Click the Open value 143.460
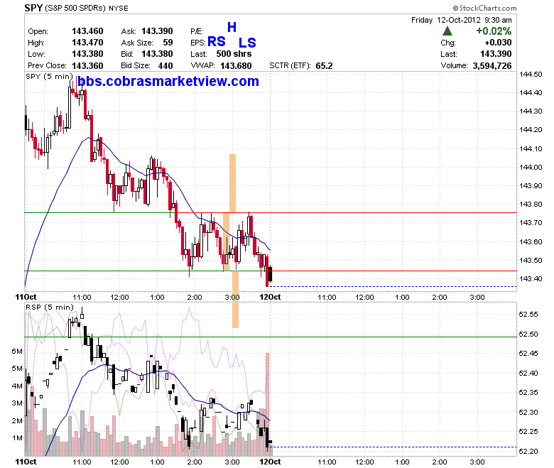Viewport: 554px width, 468px height. point(87,31)
